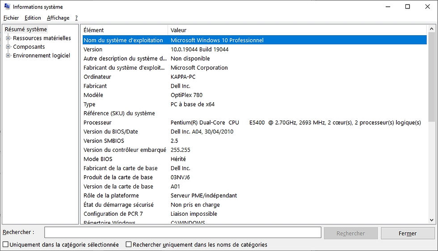Select the Rôle de la plateforme row
Screen dimensions: 438x251
pos(254,196)
